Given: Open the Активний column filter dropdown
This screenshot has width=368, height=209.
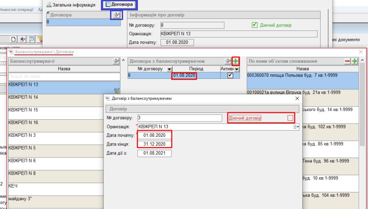Looking at the screenshot, I should (237, 69).
